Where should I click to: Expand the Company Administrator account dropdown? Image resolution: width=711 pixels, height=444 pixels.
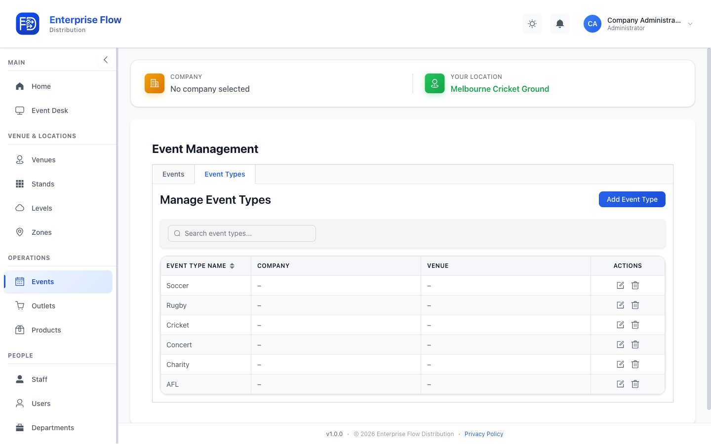click(x=690, y=24)
